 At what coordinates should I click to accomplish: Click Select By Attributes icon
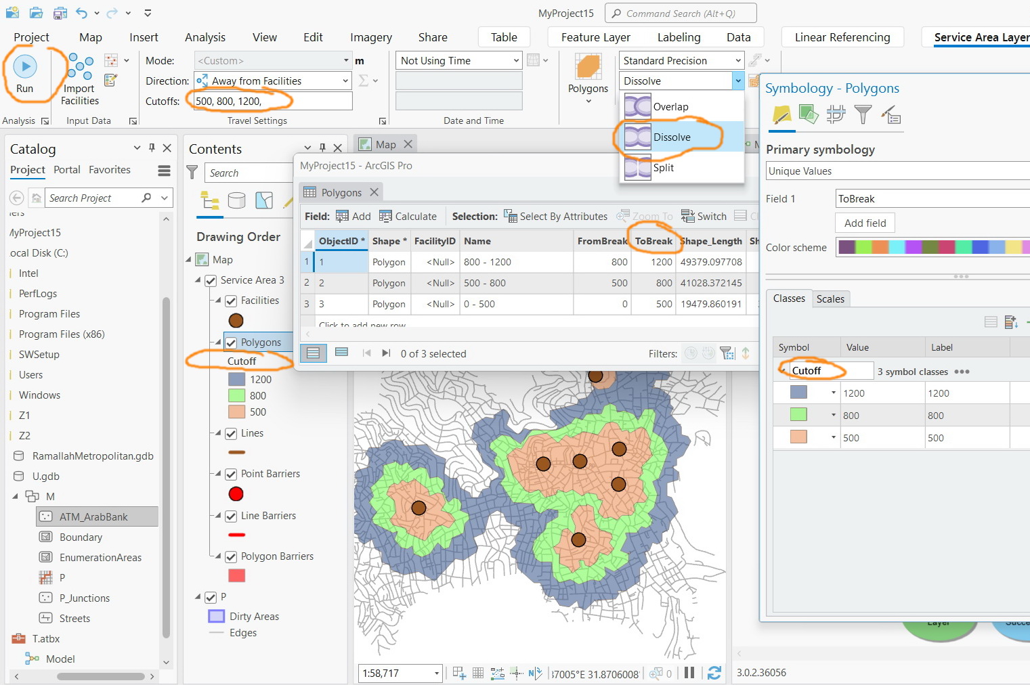(509, 216)
